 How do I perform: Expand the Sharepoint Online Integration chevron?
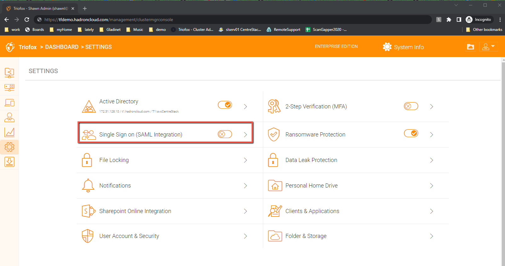click(246, 211)
